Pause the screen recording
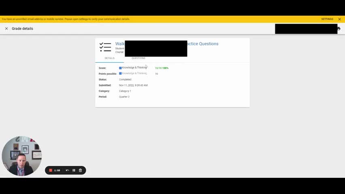This screenshot has width=345, height=194. (x=74, y=171)
